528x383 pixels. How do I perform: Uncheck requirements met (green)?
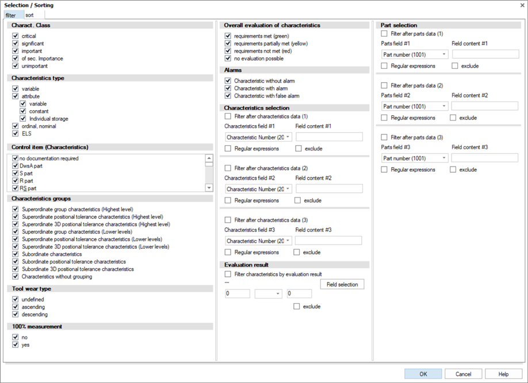point(228,36)
